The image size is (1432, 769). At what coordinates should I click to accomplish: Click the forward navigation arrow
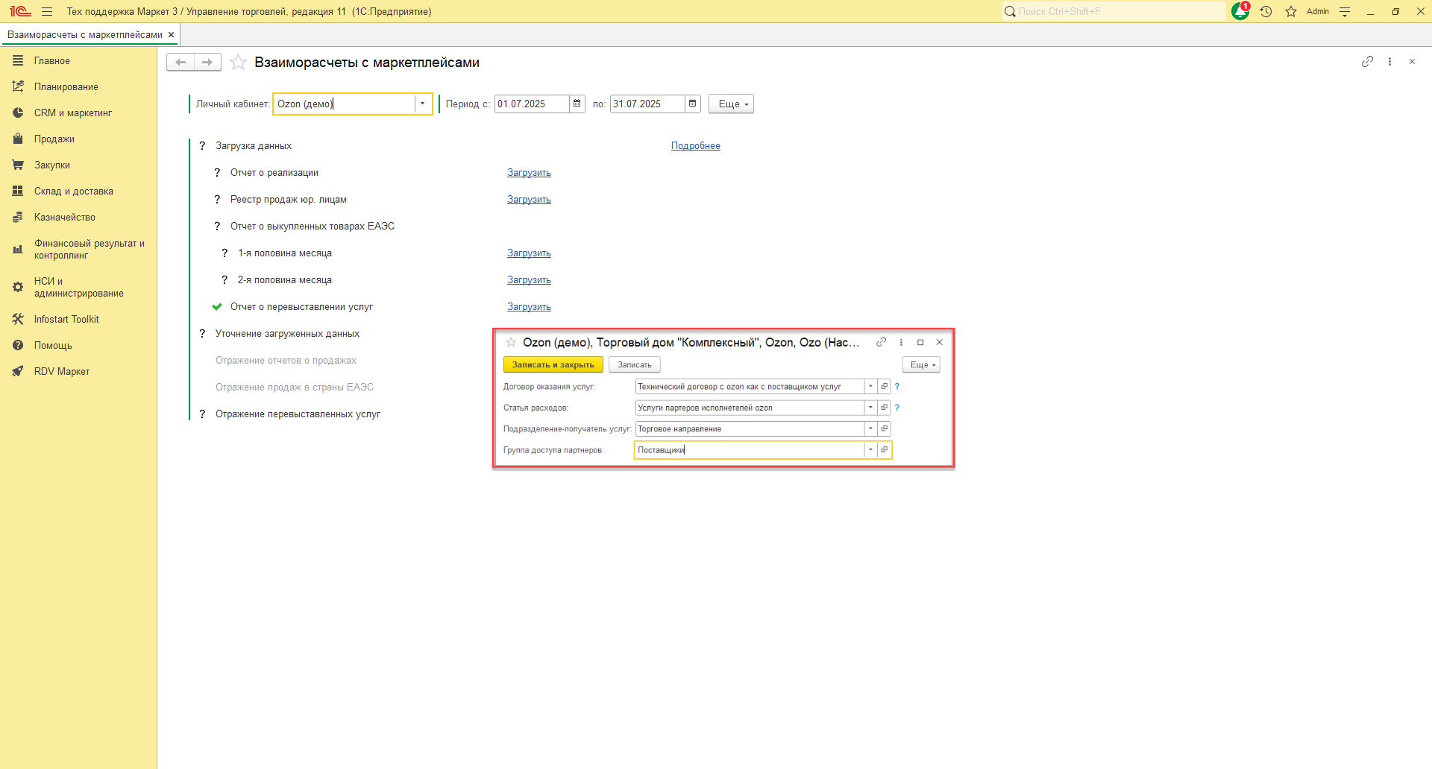point(207,63)
